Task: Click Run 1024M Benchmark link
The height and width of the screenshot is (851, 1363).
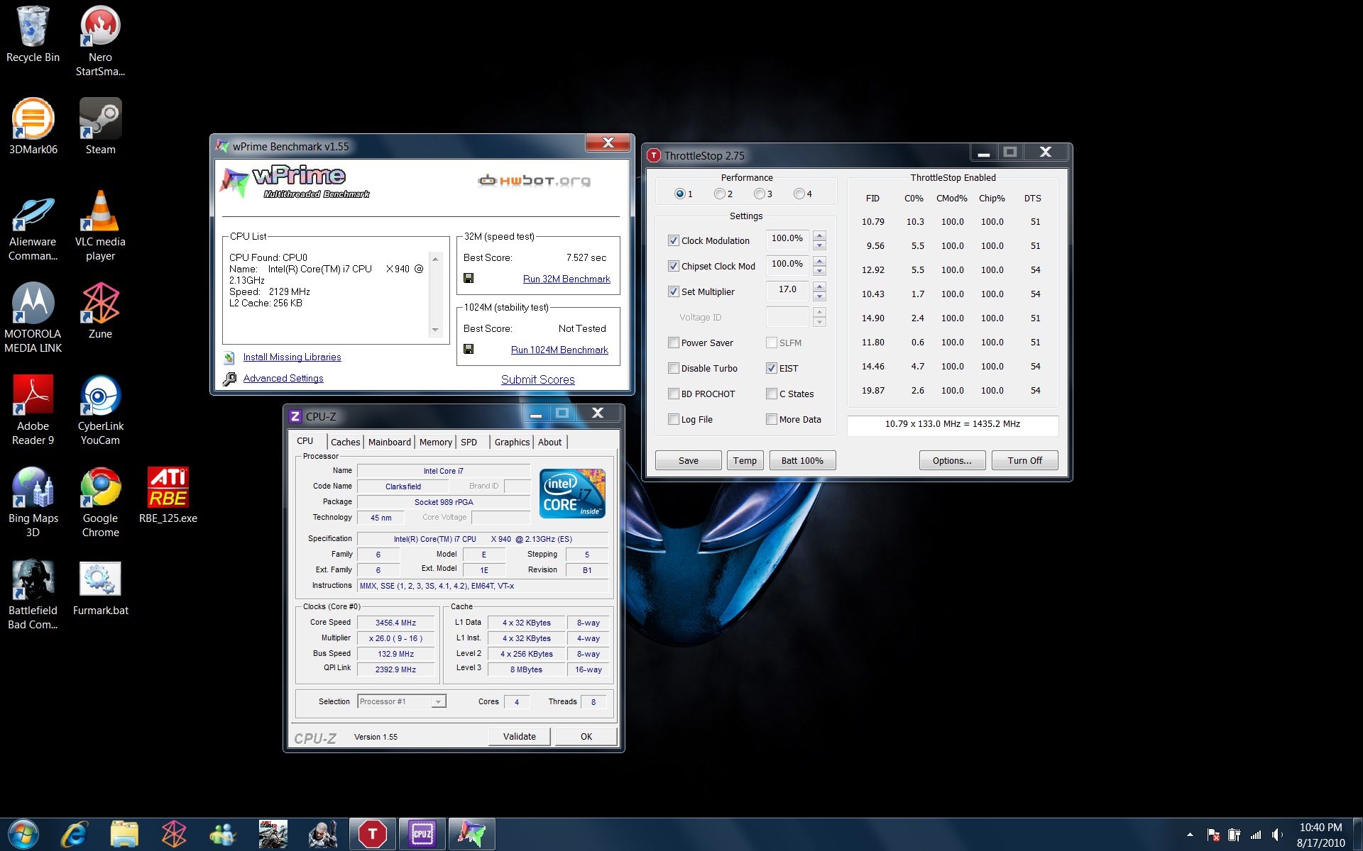Action: point(559,350)
